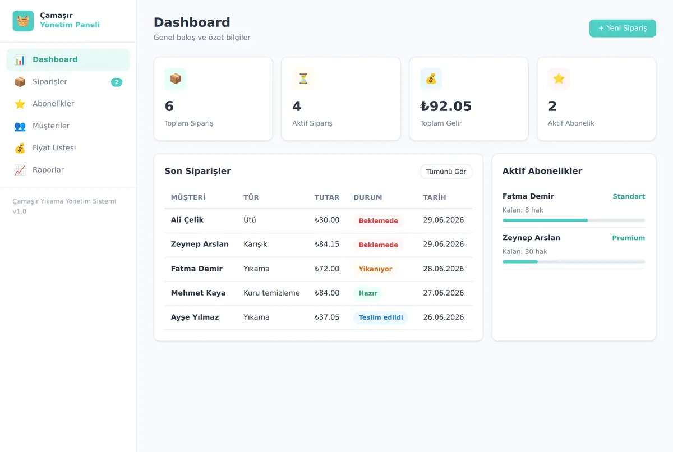Create a new order with Yeni Sipariş button
Image resolution: width=673 pixels, height=452 pixels.
pyautogui.click(x=623, y=28)
